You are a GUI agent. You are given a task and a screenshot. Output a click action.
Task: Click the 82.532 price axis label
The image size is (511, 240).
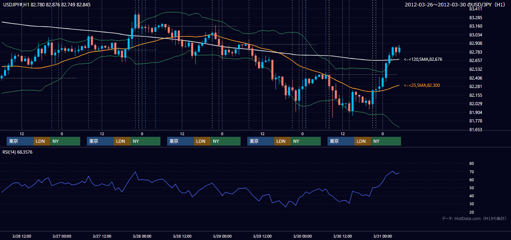point(476,69)
